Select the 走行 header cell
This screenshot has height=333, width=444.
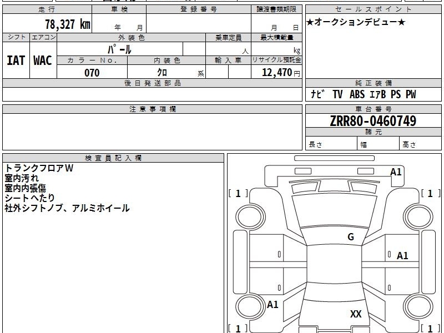coord(47,9)
